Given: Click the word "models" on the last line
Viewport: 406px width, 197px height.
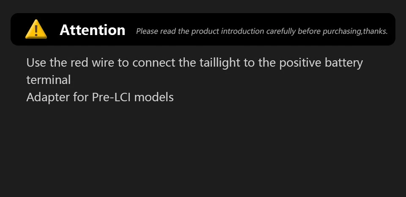Looking at the screenshot, I should click(154, 97).
